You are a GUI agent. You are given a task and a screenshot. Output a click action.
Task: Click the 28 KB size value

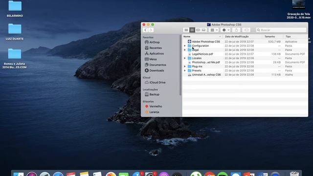pos(277,62)
